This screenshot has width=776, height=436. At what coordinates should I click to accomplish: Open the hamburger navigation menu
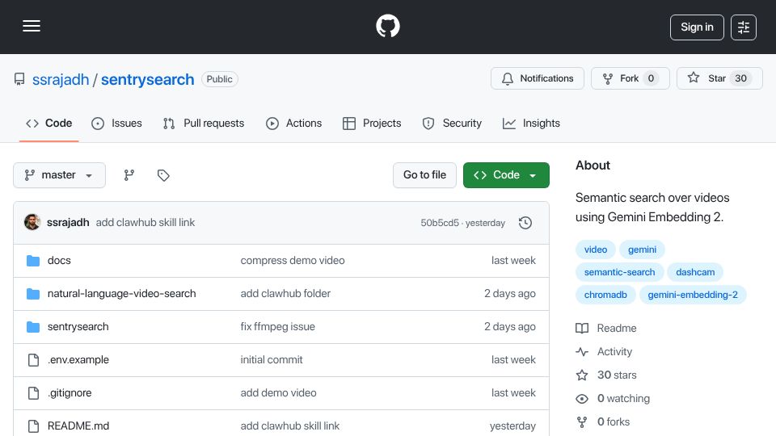(x=32, y=26)
